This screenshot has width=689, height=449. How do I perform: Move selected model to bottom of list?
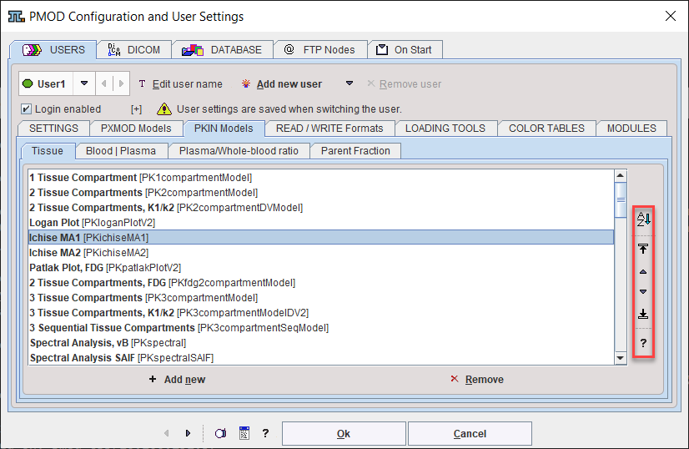click(x=643, y=314)
